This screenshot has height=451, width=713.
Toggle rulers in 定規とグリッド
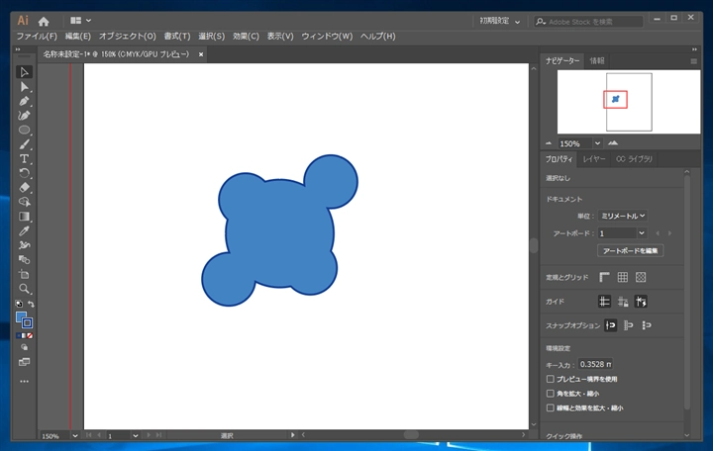604,277
